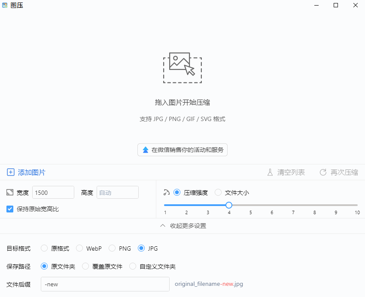Click the blue icon in the WeChat promo button
Screen dimensions: 365x297
coord(146,150)
